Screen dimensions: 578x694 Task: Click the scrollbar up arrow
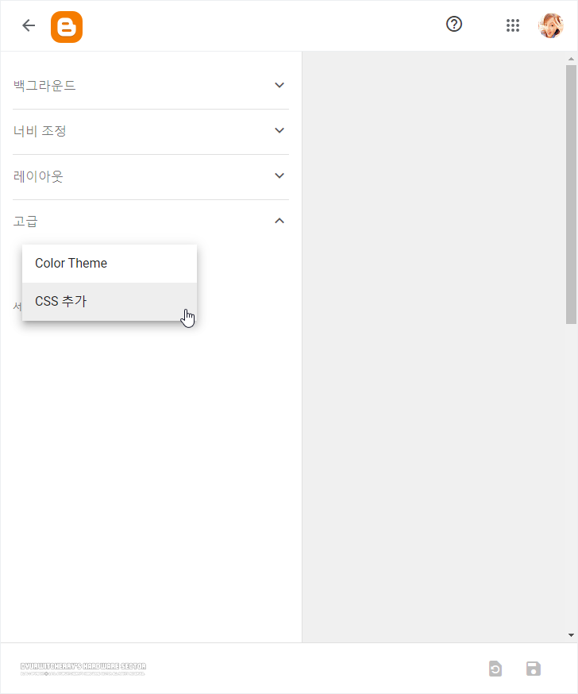point(572,57)
